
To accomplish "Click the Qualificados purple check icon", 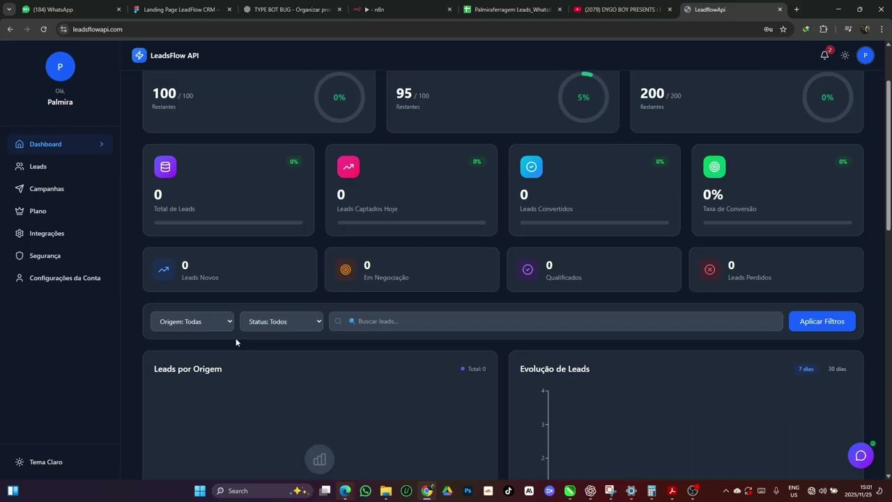I will [528, 269].
